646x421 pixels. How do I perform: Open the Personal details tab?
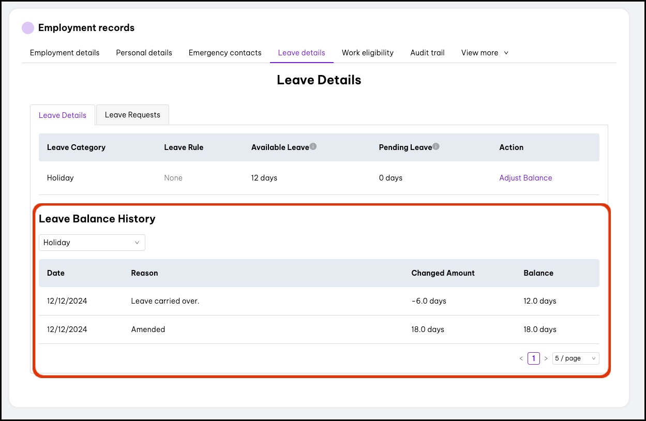(x=144, y=53)
